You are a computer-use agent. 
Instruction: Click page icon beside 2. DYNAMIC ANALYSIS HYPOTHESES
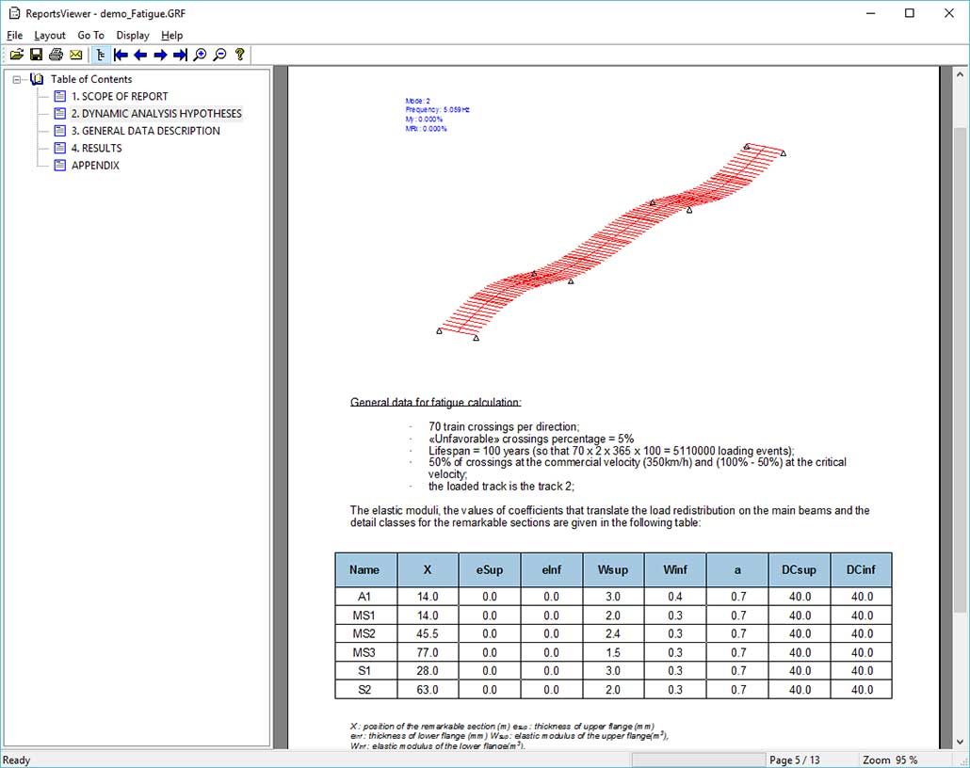point(60,113)
